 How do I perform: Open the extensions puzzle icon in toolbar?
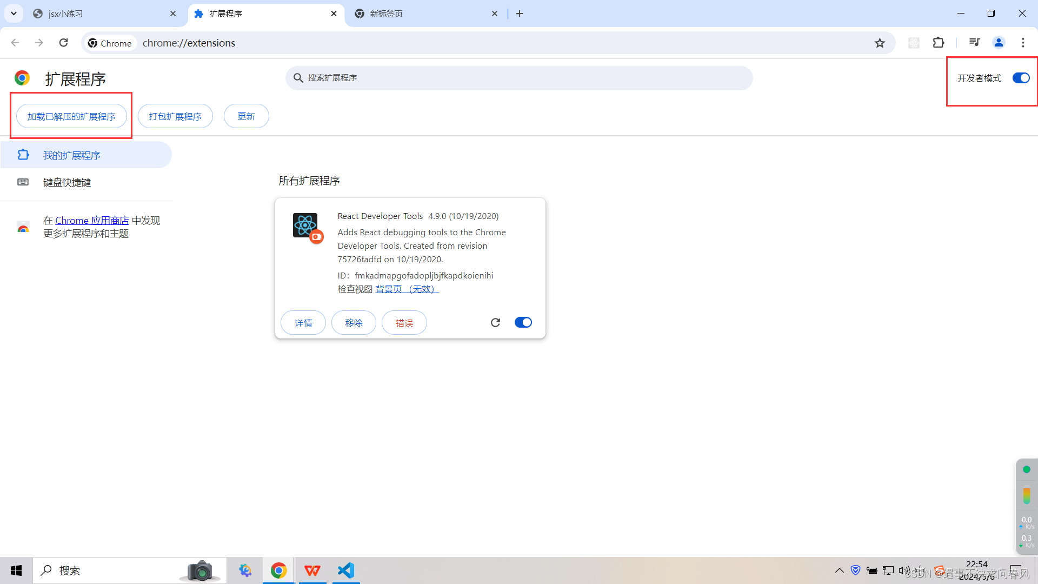(x=939, y=43)
